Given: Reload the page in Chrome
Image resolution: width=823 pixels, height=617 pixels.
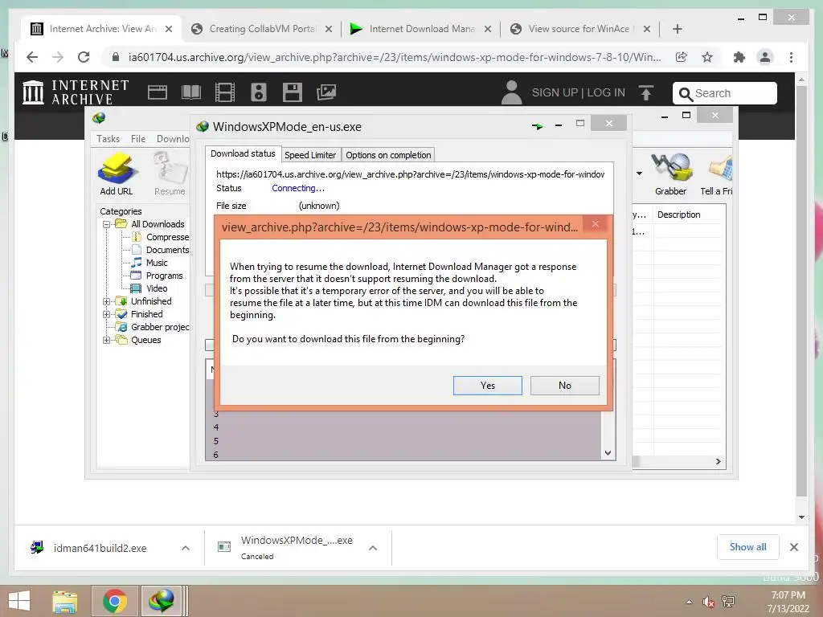Looking at the screenshot, I should coord(84,57).
